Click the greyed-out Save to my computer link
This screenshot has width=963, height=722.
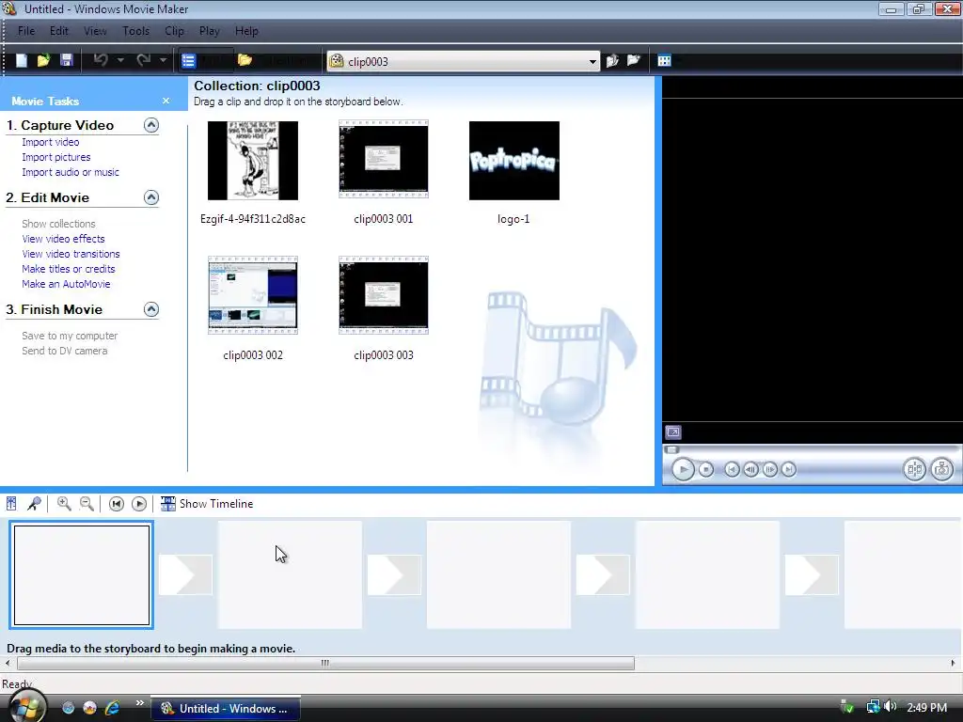point(70,336)
